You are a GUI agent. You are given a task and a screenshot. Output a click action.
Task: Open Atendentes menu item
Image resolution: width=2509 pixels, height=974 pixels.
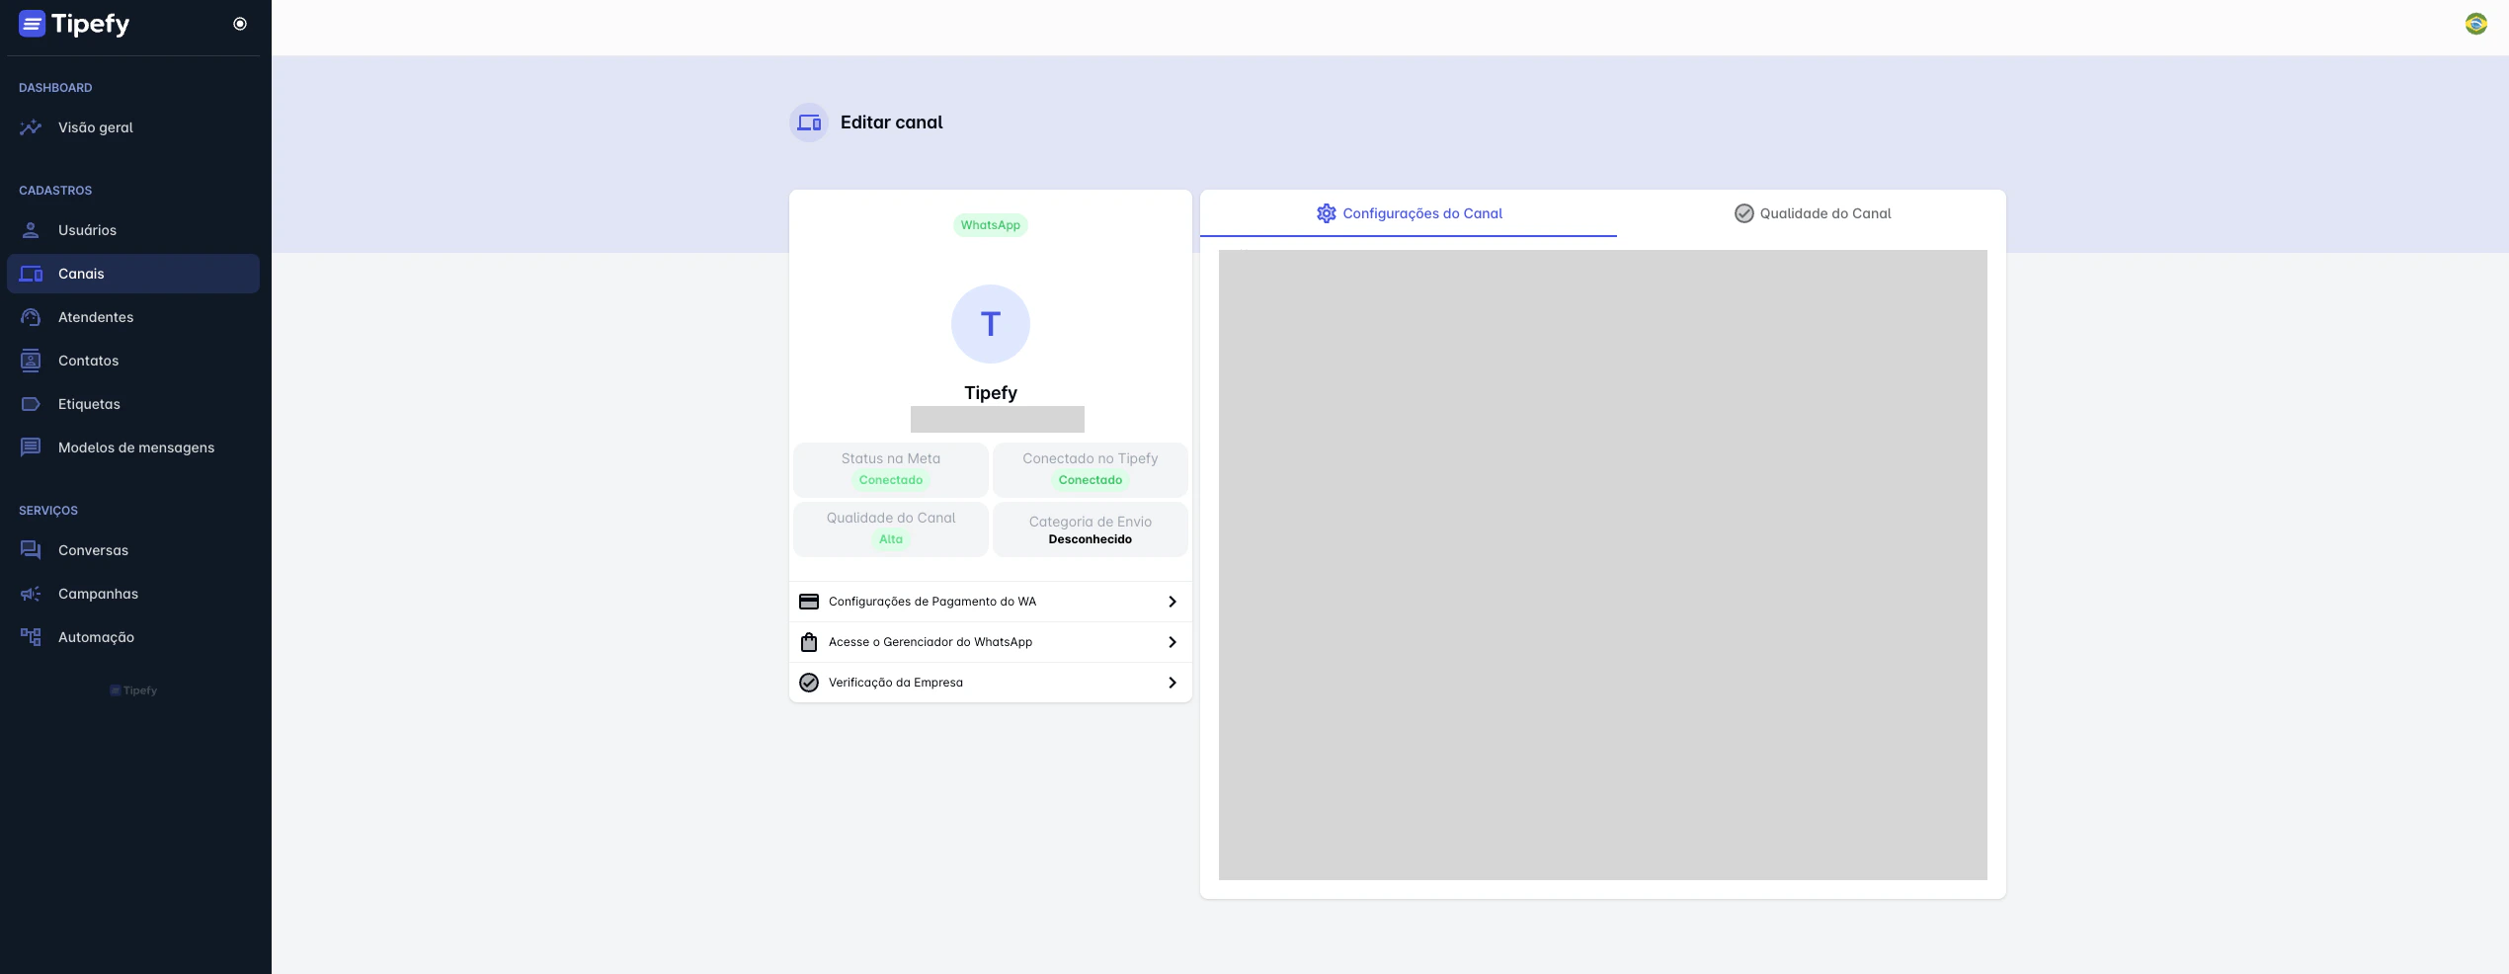[x=133, y=317]
